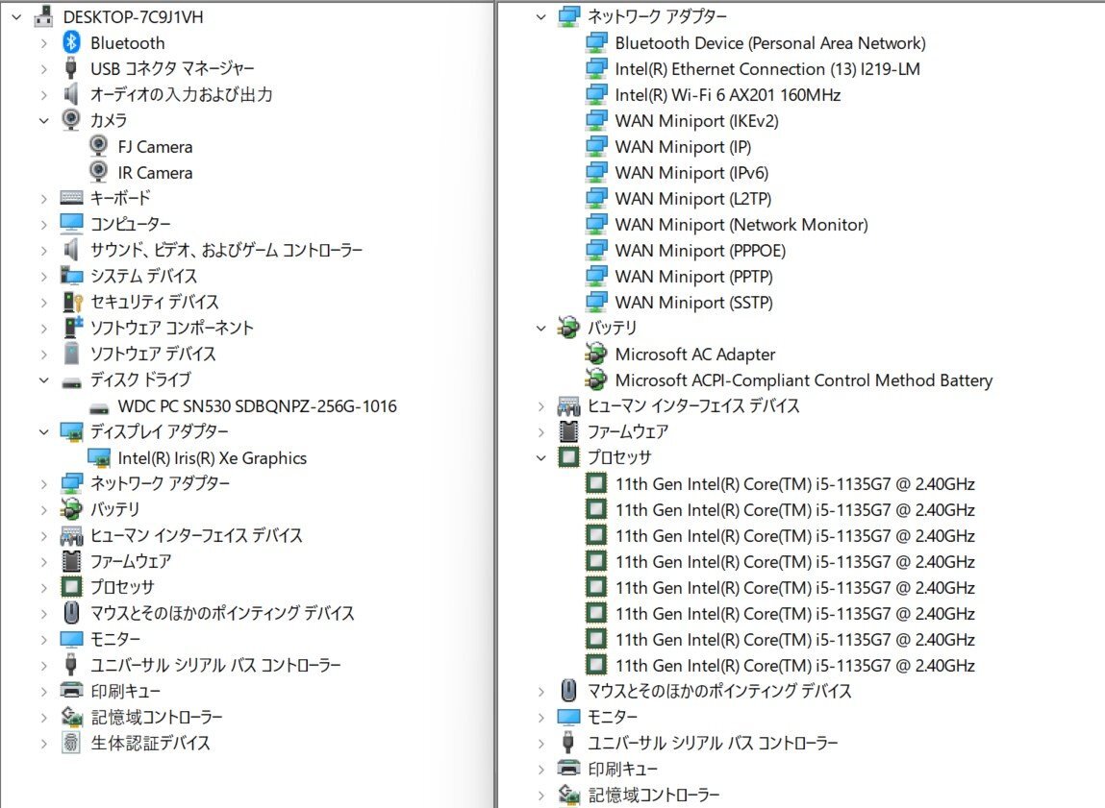Select WAN Miniport (IKEv2)
The width and height of the screenshot is (1105, 808).
pyautogui.click(x=697, y=120)
